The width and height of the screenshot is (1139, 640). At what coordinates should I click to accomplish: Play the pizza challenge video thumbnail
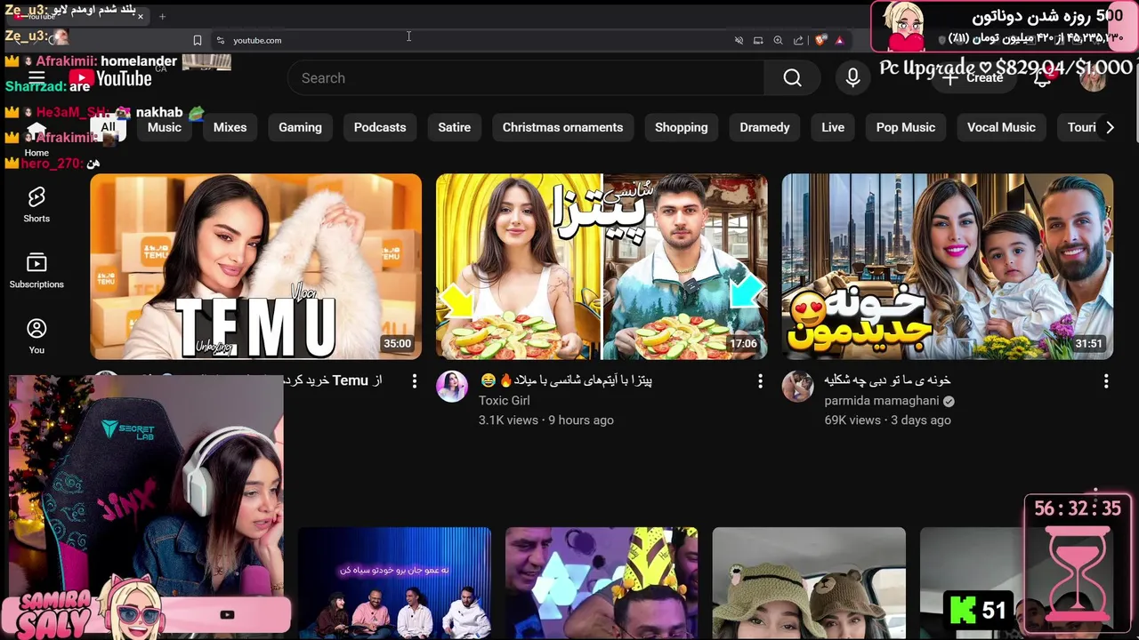click(602, 267)
